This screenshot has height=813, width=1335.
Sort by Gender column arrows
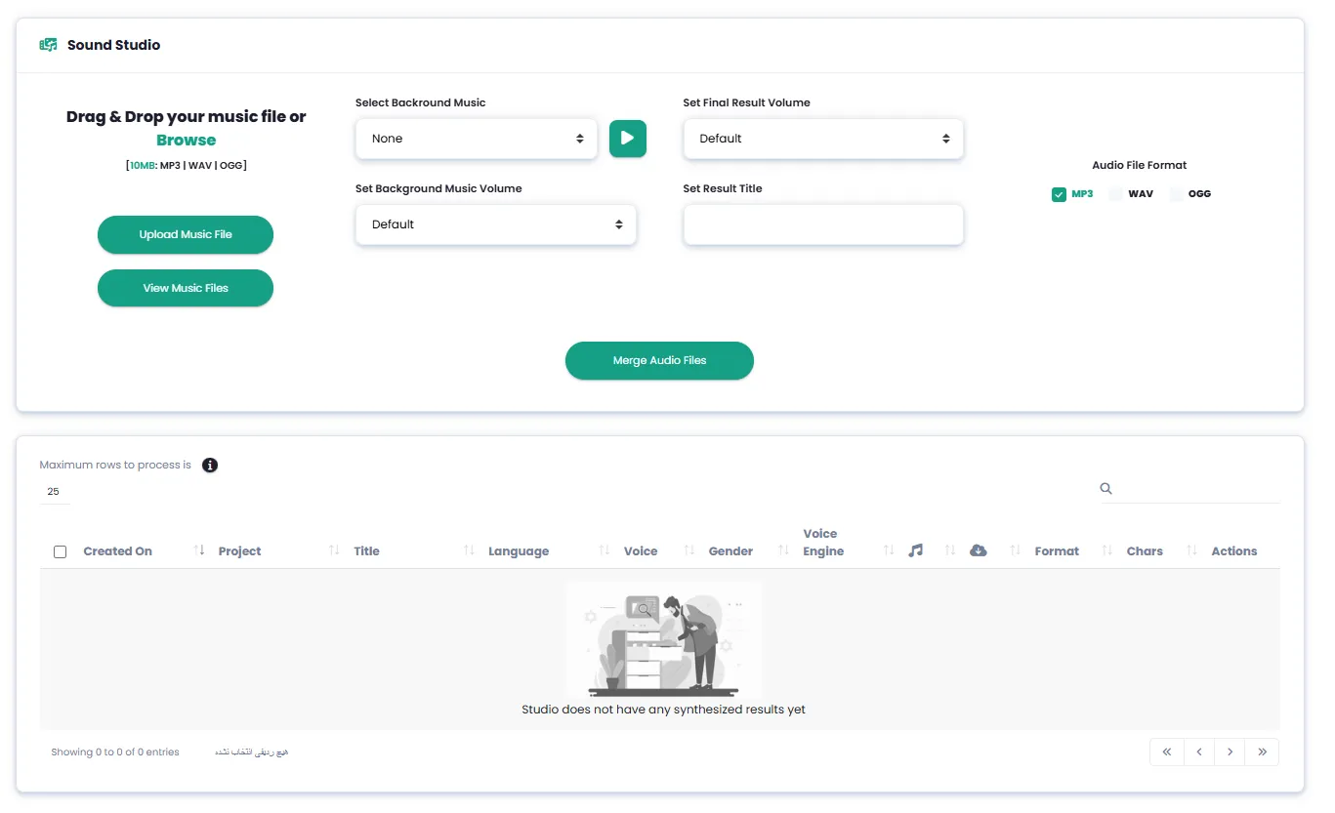coord(783,550)
